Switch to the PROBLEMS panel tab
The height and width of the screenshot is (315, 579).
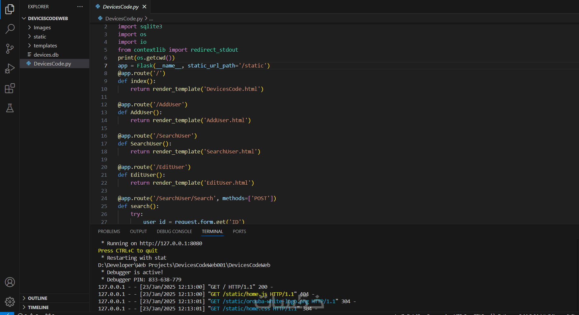click(109, 231)
